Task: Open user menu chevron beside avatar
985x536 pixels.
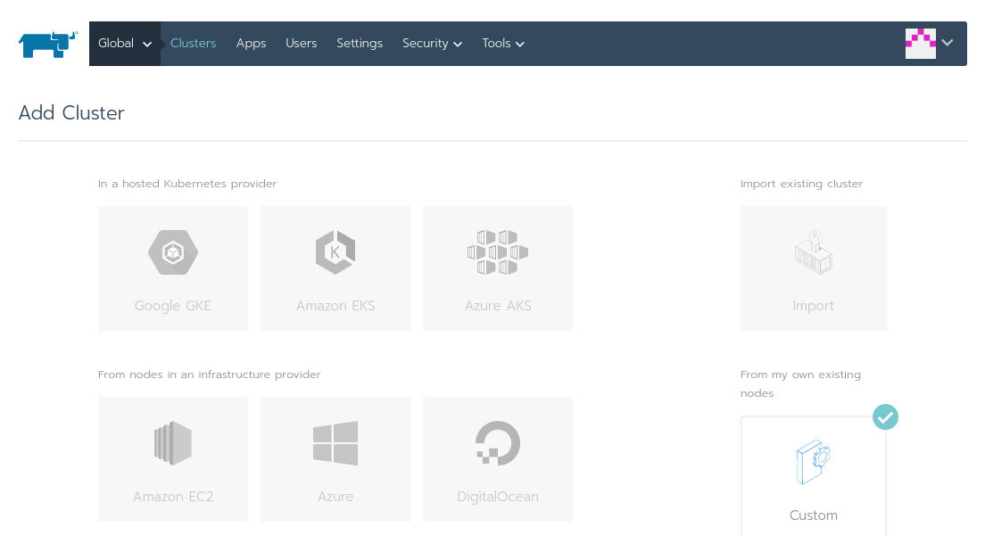Action: pyautogui.click(x=948, y=43)
